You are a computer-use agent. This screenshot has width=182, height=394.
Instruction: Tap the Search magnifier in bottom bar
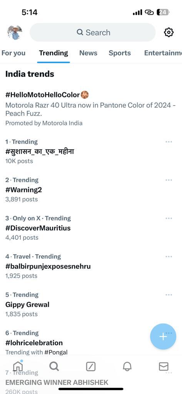(x=54, y=367)
